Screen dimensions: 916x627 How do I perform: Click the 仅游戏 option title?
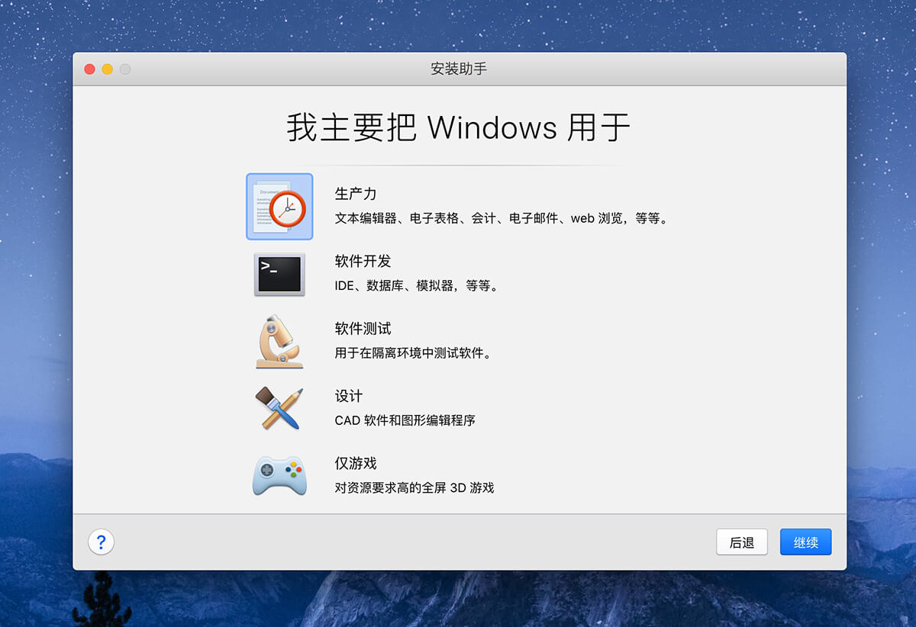[x=356, y=463]
